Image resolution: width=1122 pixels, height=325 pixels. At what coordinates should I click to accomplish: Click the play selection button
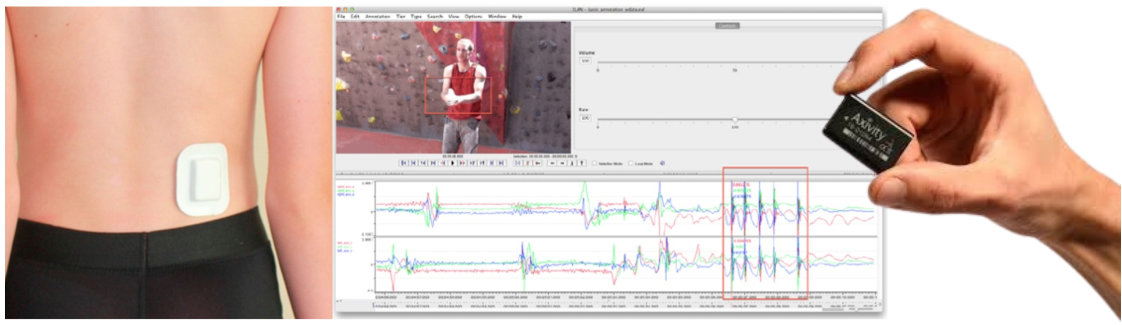tap(518, 163)
